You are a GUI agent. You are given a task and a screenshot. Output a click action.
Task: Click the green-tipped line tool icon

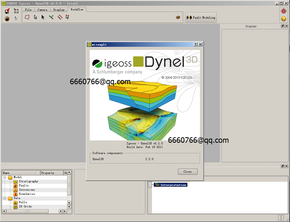tap(51, 17)
